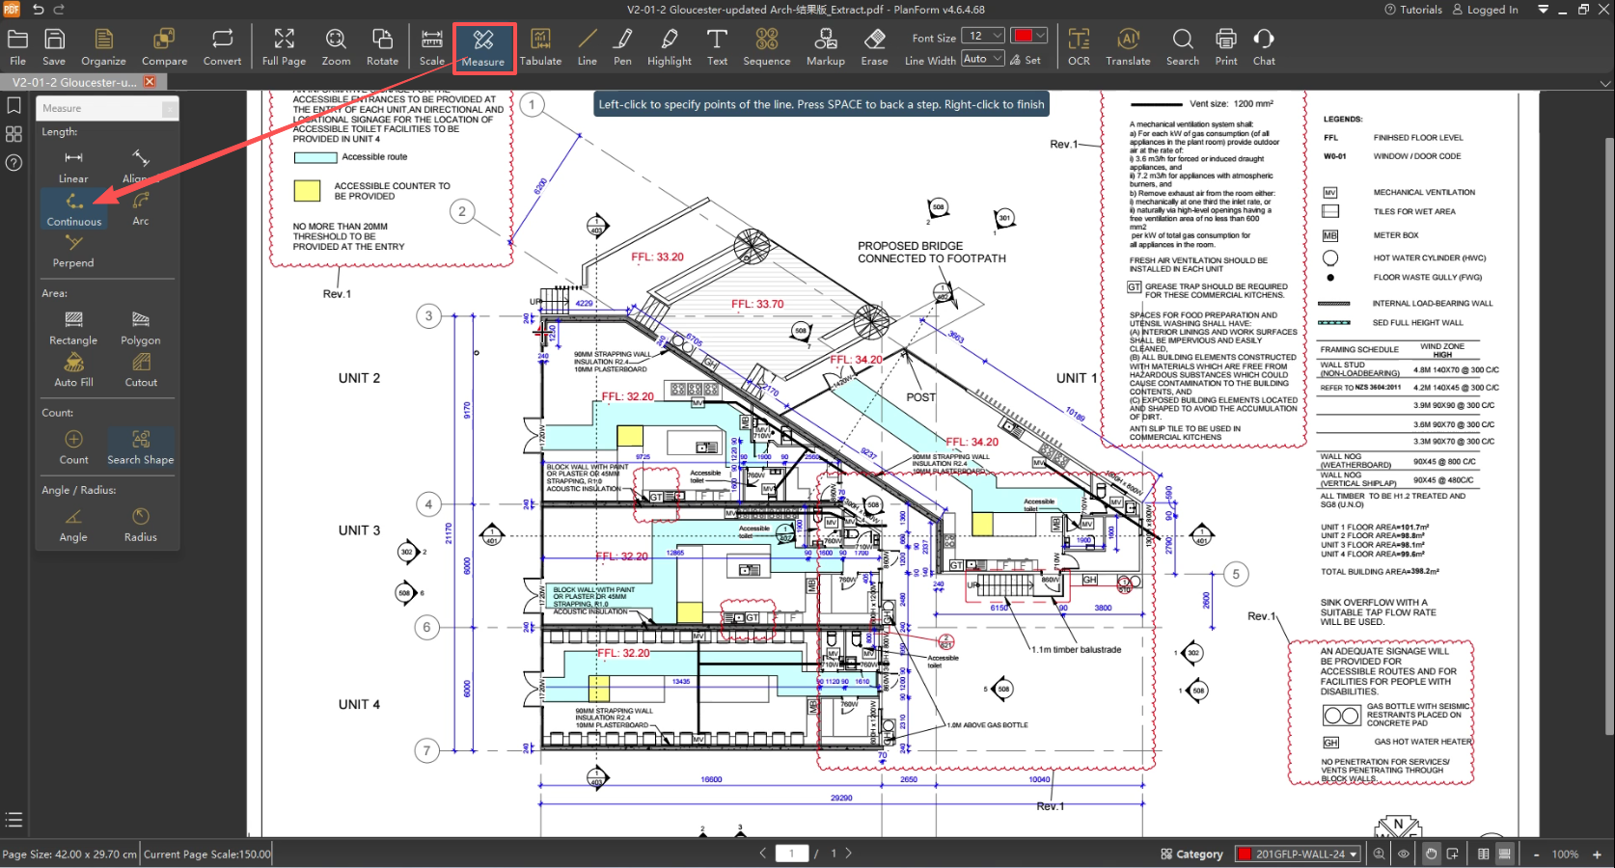Viewport: 1615px width, 868px height.
Task: Open the Compare tool
Action: point(164,46)
